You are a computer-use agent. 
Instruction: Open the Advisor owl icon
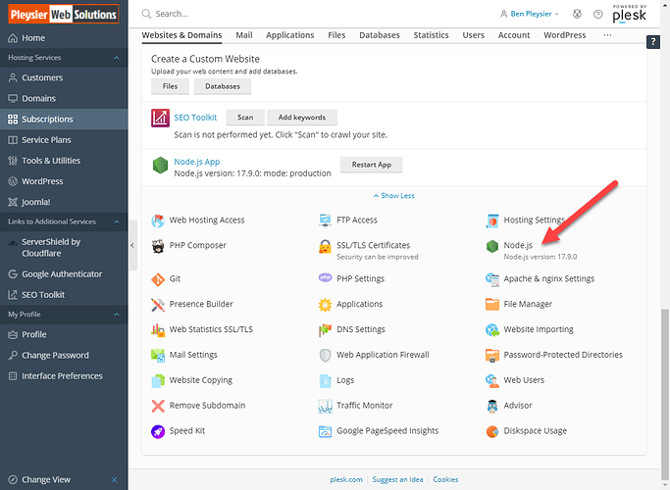(492, 406)
